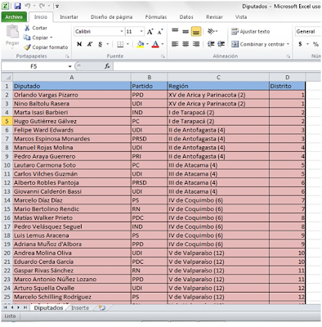Viewport: 322px width, 327px height.
Task: Switch to Revisar ribbon tab
Action: [214, 17]
